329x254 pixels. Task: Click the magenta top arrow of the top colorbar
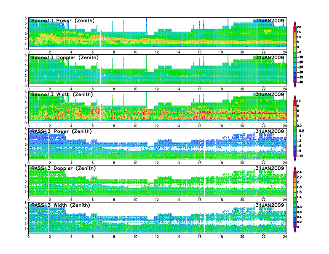point(295,24)
